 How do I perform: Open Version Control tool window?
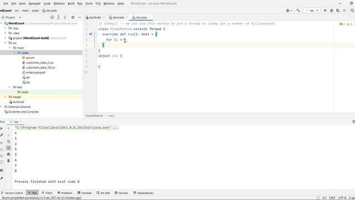pyautogui.click(x=12, y=193)
